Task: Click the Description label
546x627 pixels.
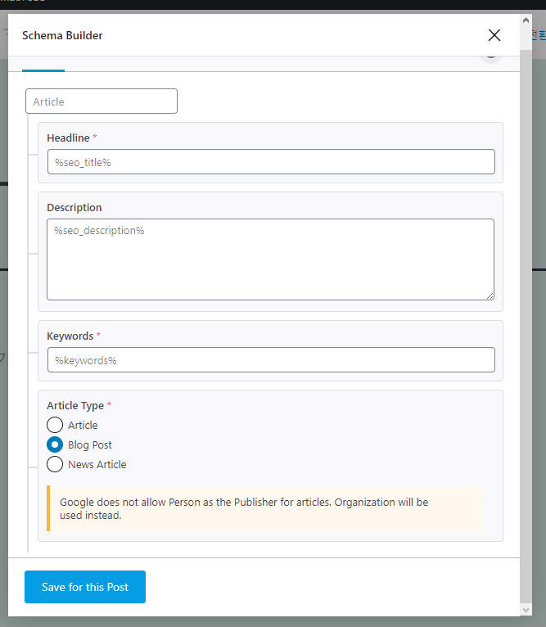Action: tap(74, 208)
